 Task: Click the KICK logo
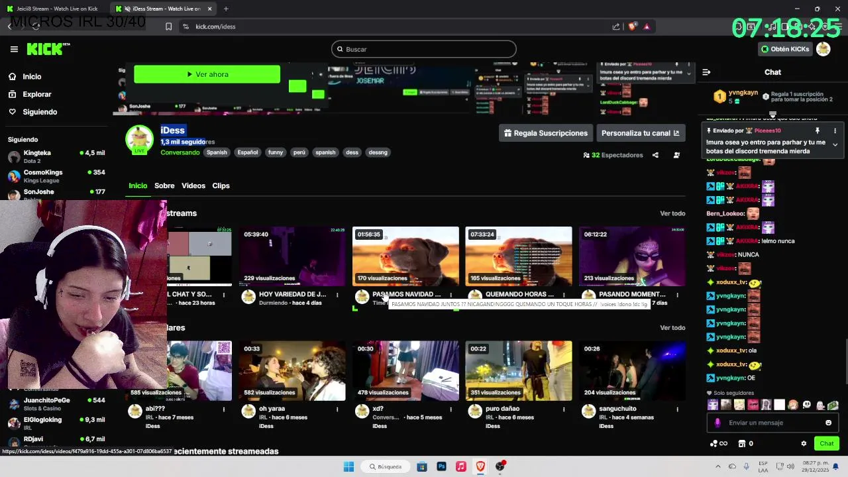[x=48, y=49]
